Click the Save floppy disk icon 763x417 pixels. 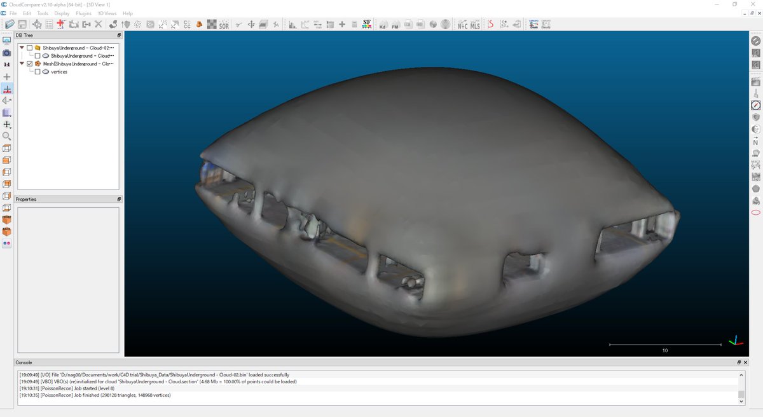[22, 25]
